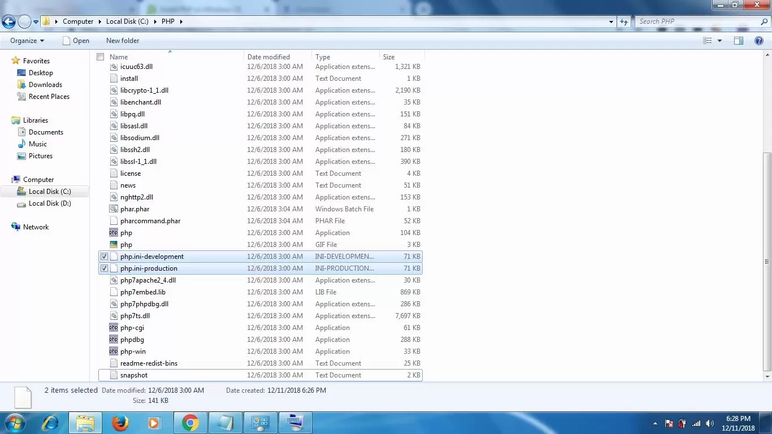Viewport: 772px width, 434px height.
Task: Toggle the preview pane icon
Action: point(738,41)
